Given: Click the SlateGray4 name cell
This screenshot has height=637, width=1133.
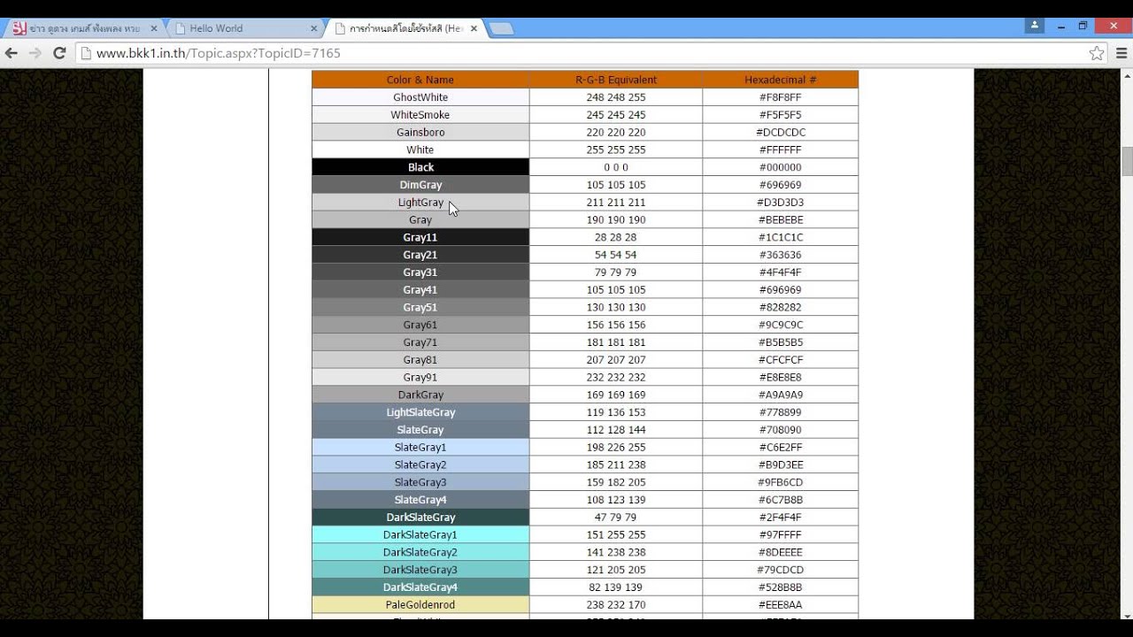Looking at the screenshot, I should click(420, 500).
